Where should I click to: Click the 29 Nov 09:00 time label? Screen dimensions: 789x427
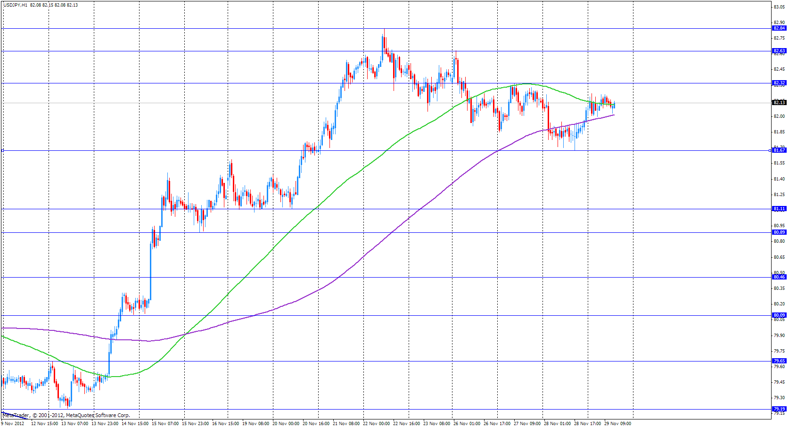tap(618, 423)
